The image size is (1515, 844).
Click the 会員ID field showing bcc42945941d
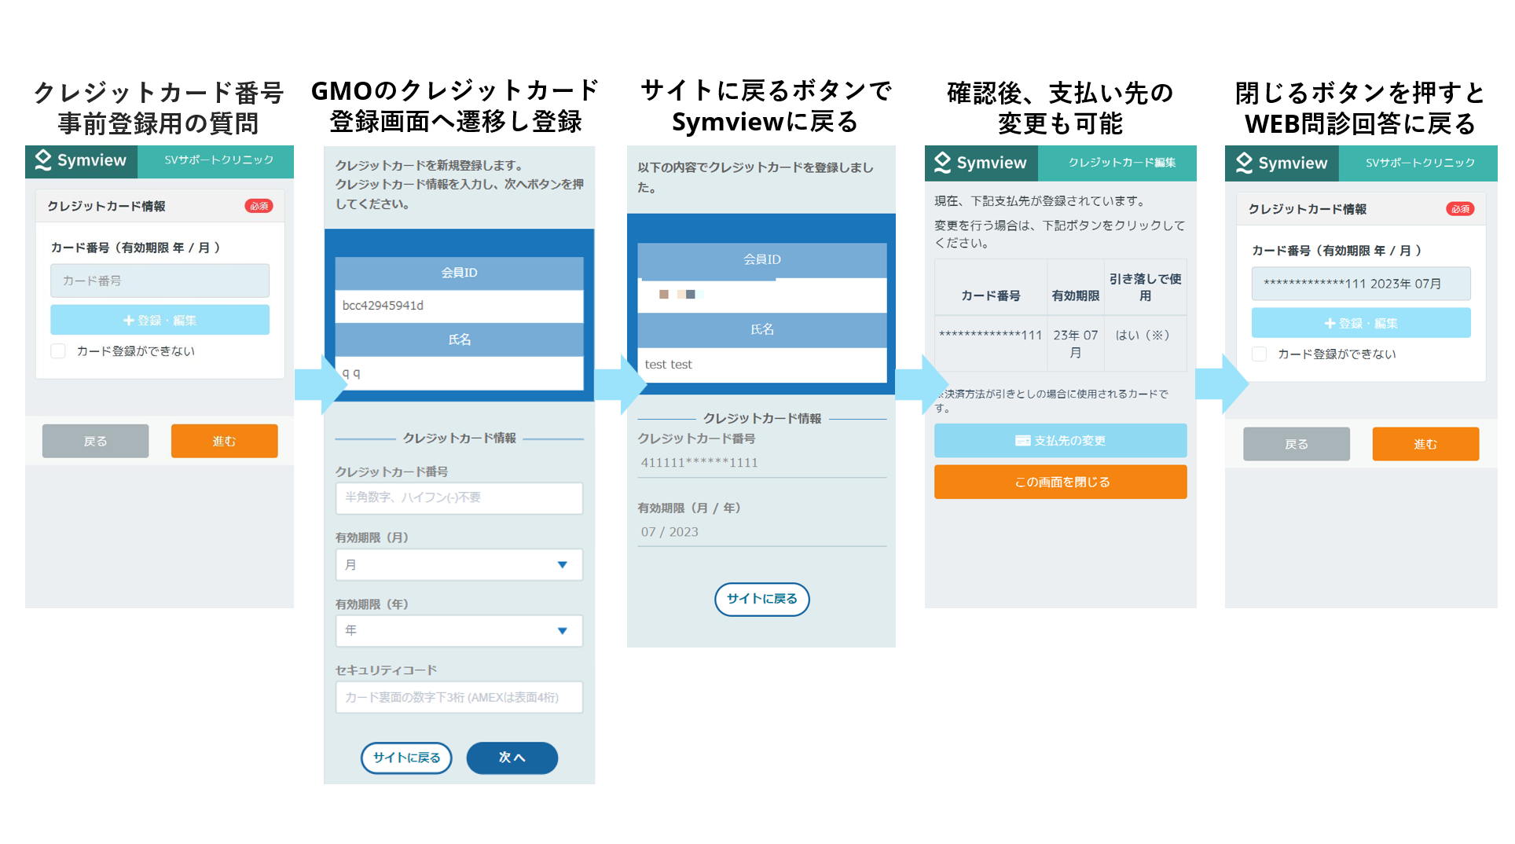coord(459,306)
